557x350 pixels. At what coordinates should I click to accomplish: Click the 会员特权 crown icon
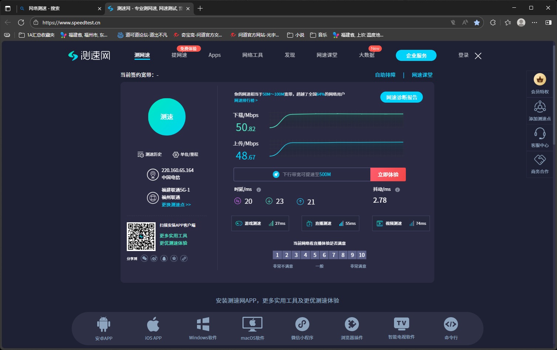[x=540, y=80]
